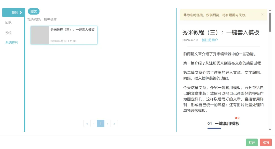Image resolution: width=275 pixels, height=149 pixels.
Task: Go to first page with « button
Action: click(x=87, y=124)
